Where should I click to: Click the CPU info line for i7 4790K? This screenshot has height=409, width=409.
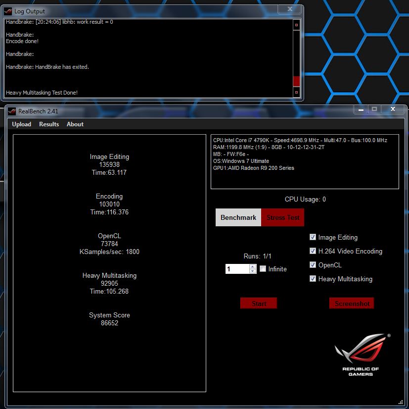click(300, 140)
